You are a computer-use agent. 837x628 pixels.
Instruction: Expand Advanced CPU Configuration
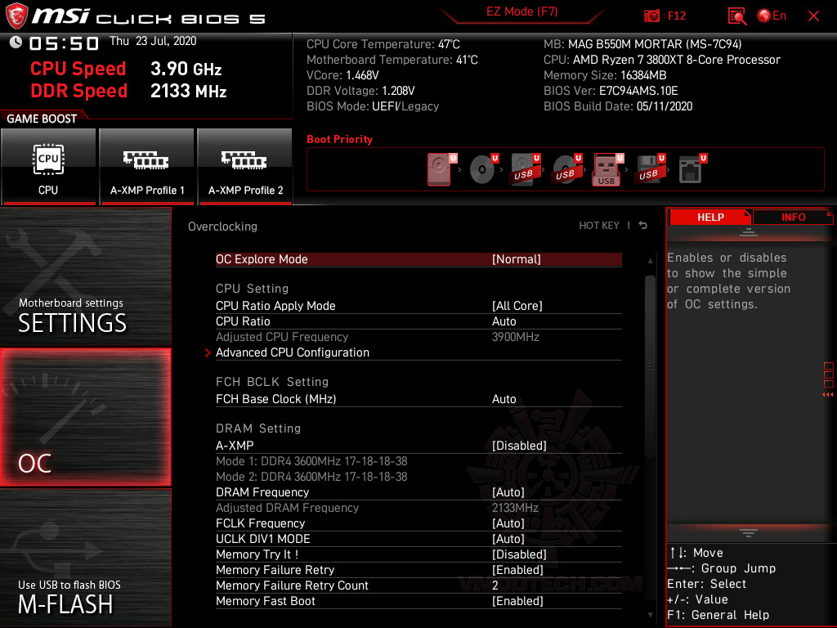[293, 352]
